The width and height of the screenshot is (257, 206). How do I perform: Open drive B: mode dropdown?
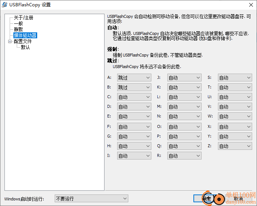[134, 87]
